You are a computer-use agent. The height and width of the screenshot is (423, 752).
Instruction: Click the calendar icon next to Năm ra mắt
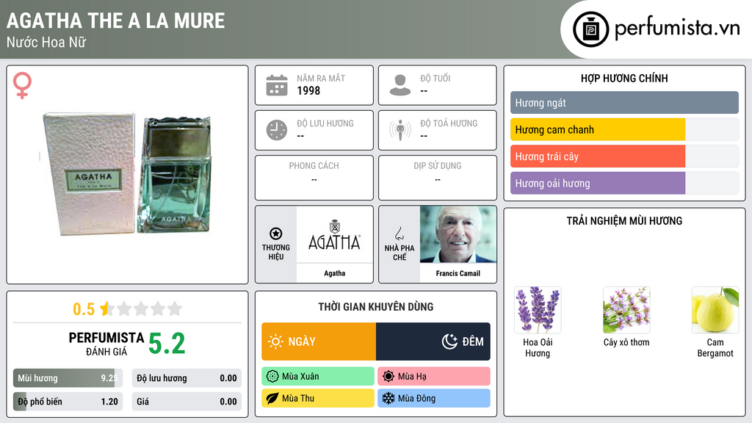click(277, 85)
